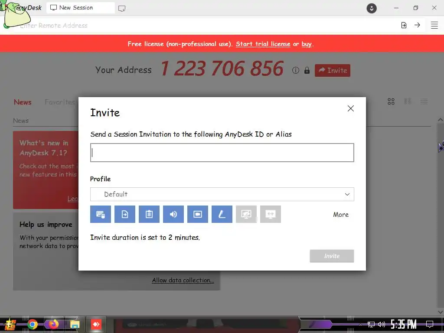Click the lock icon next to the address
This screenshot has width=444, height=333.
pyautogui.click(x=307, y=70)
